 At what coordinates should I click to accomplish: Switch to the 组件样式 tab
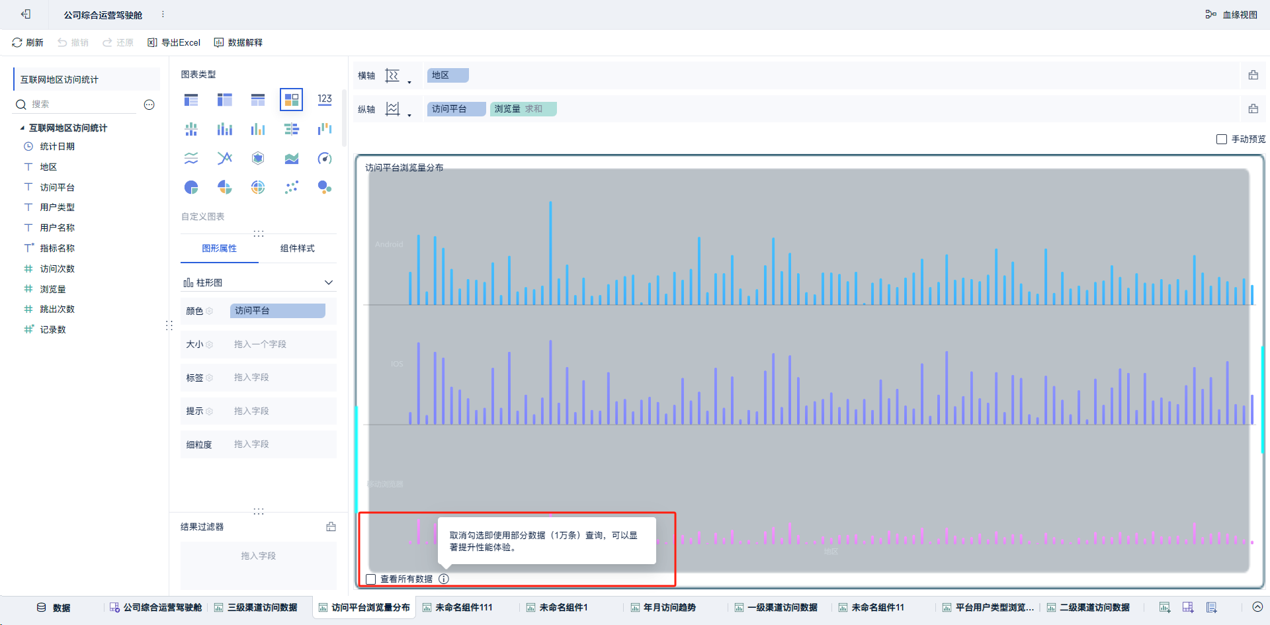tap(297, 248)
